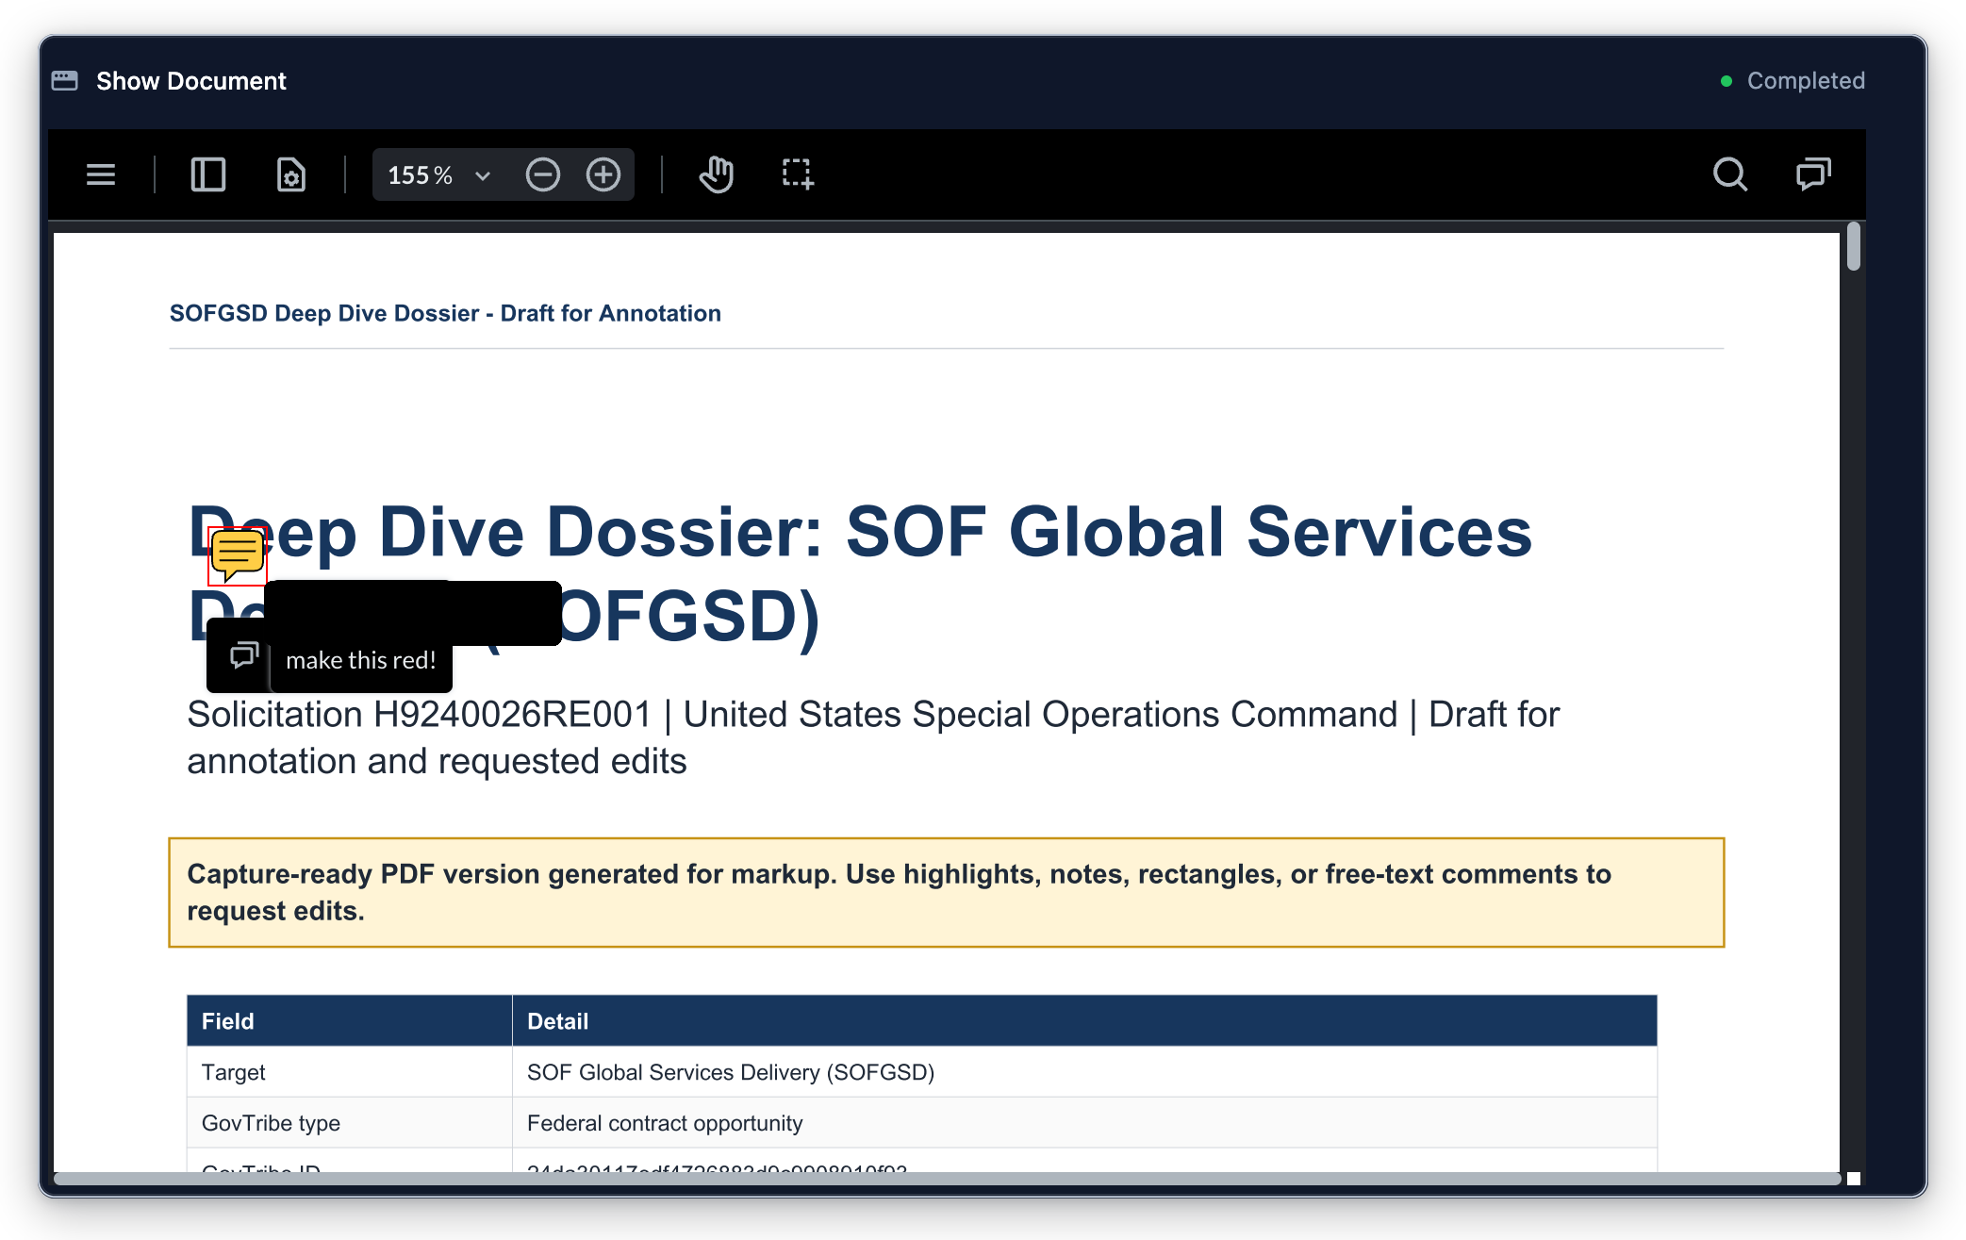This screenshot has height=1240, width=1966.
Task: Toggle the sidebar panel icon
Action: [208, 174]
